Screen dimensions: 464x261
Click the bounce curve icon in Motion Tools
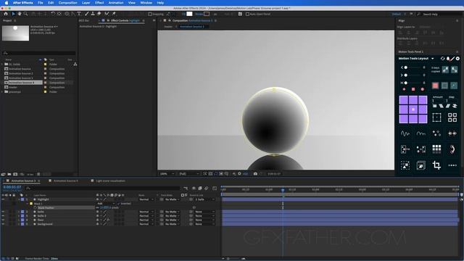(420, 133)
